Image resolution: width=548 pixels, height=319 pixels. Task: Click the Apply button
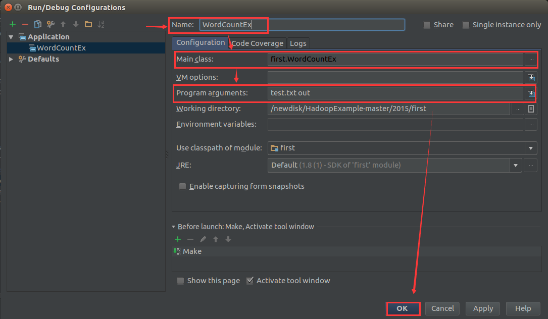pos(483,308)
